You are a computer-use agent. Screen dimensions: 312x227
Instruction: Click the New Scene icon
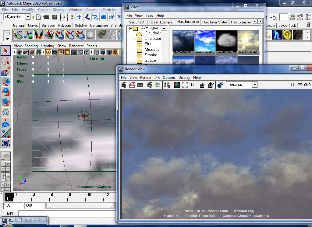pyautogui.click(x=38, y=17)
